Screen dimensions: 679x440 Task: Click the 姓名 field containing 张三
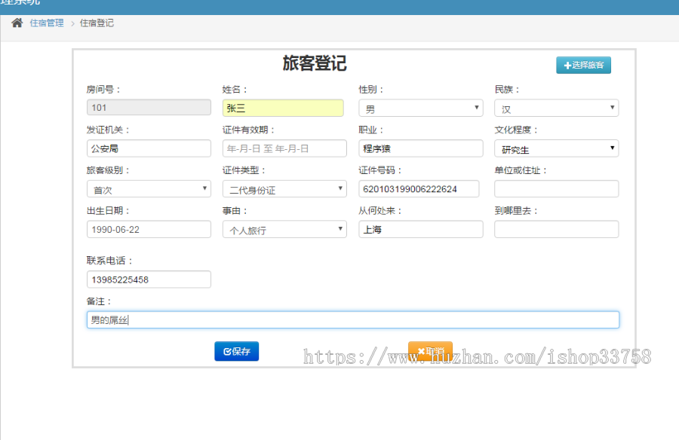pos(283,108)
